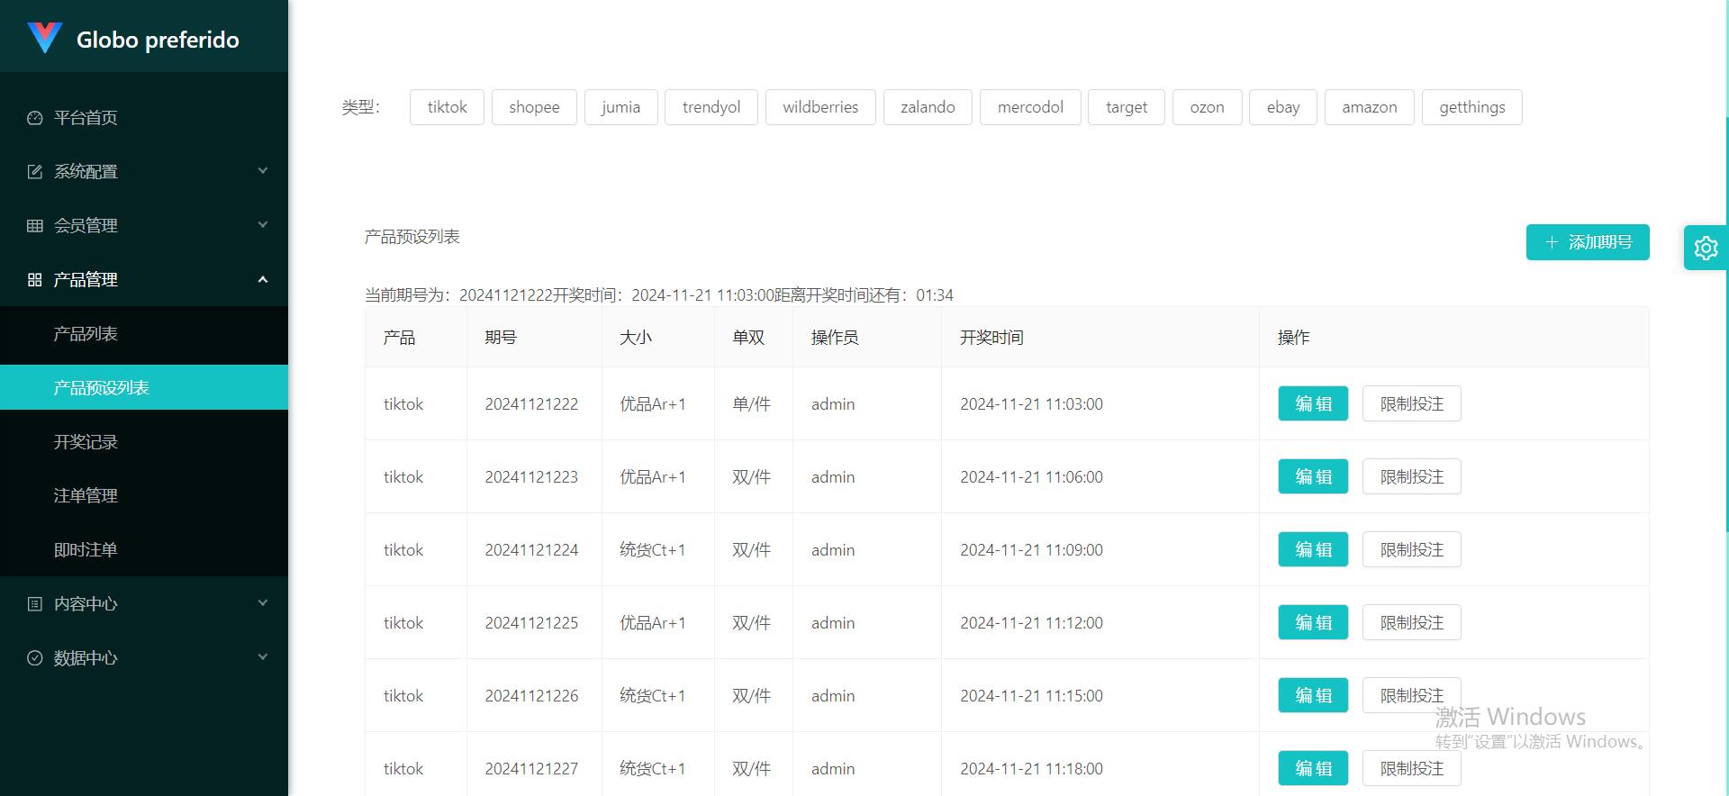Viewport: 1729px width, 796px height.
Task: Click 限制投注 for period 20241121222
Action: 1412,403
